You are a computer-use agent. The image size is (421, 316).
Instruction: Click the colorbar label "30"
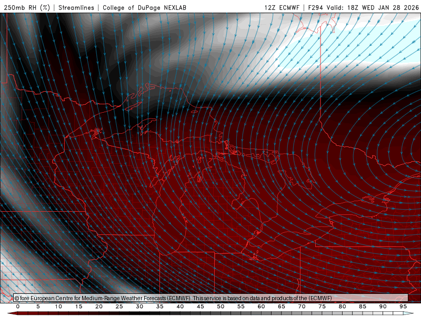point(139,307)
